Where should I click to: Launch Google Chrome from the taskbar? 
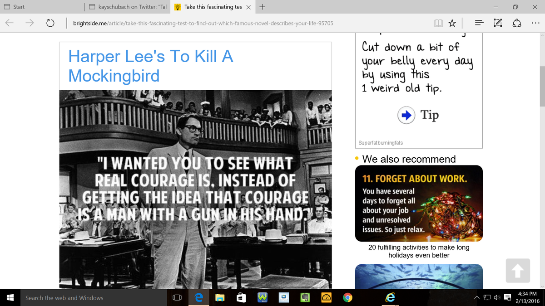347,298
